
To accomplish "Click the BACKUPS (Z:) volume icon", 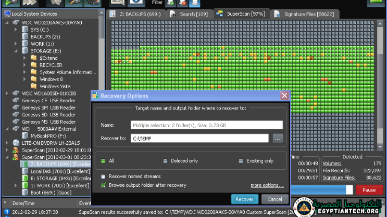I will click(24, 37).
